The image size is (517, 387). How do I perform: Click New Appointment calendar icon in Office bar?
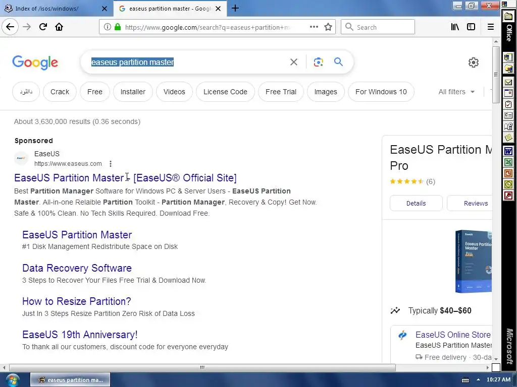508,93
